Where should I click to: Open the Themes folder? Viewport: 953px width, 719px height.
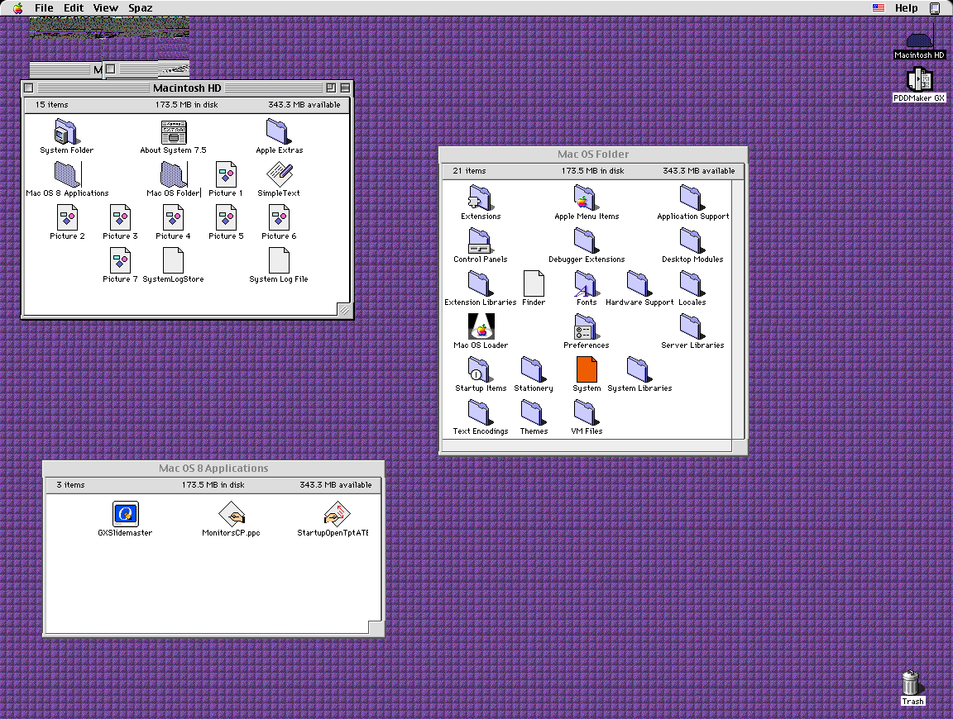[x=533, y=413]
